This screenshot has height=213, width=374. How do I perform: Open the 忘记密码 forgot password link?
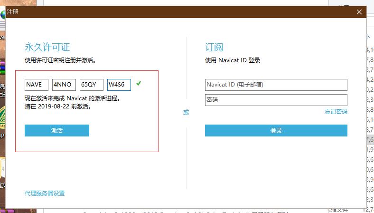click(x=336, y=111)
